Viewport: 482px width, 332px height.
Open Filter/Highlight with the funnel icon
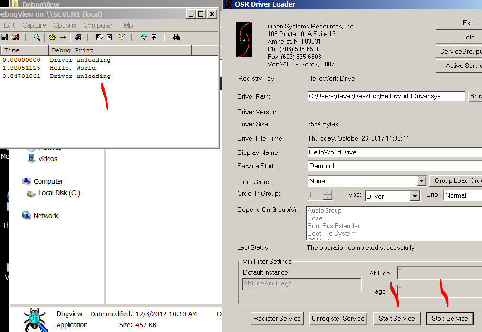pos(143,37)
